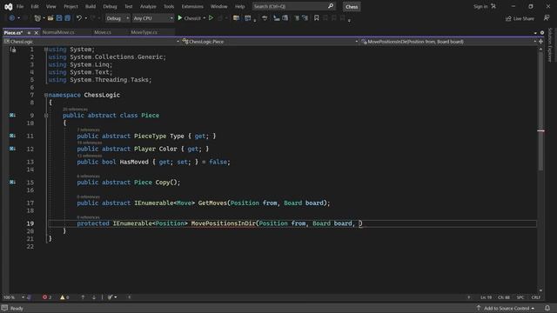Click the editor vertical scrollbar thumb
Viewport: 557px width, 313px height.
point(540,111)
